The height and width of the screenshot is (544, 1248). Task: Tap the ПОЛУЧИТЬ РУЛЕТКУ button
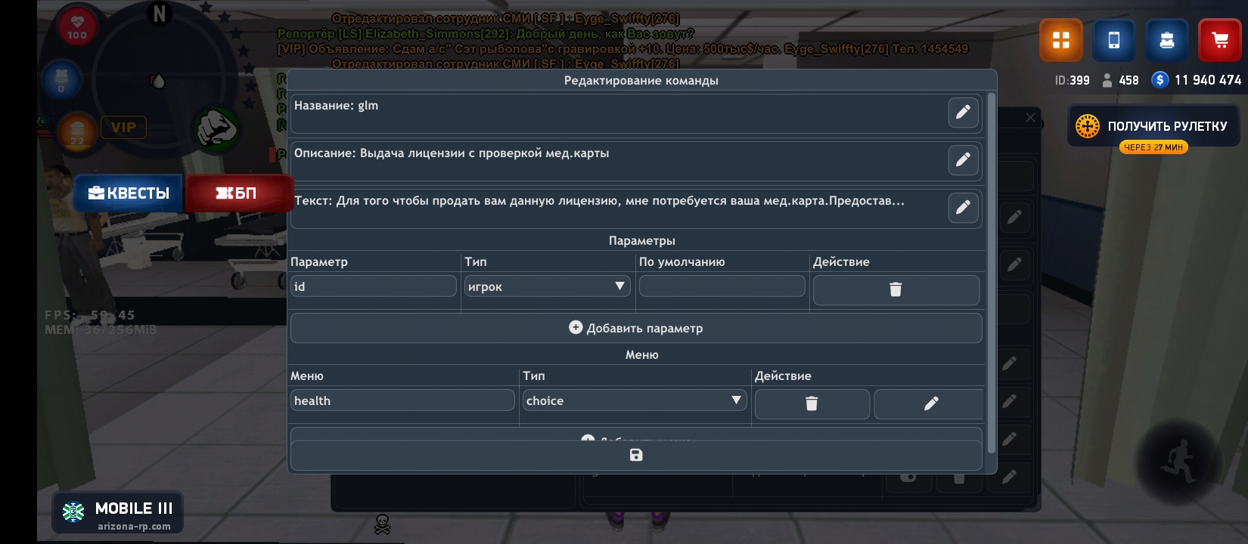[x=1153, y=126]
